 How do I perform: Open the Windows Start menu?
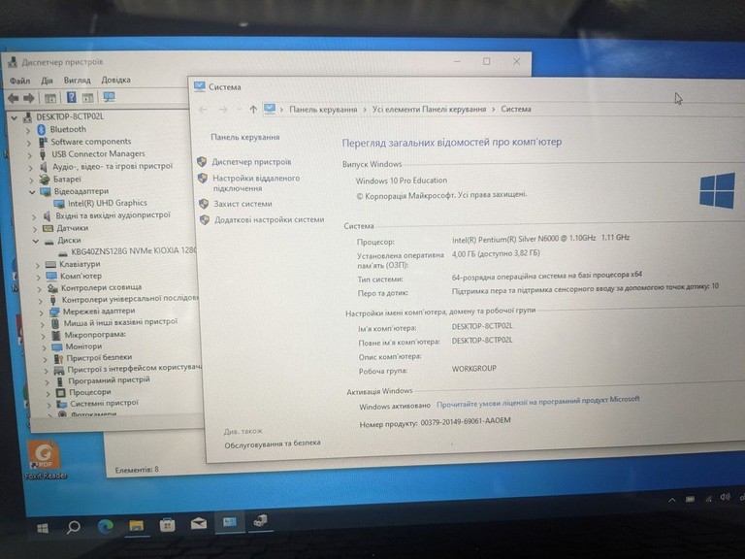click(43, 528)
